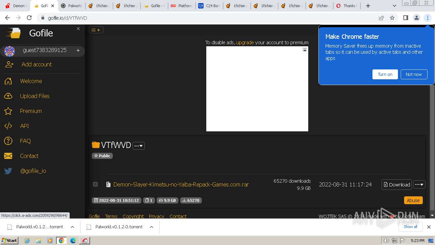The image size is (435, 245).
Task: Bookmark this page with star icon
Action: (392, 18)
